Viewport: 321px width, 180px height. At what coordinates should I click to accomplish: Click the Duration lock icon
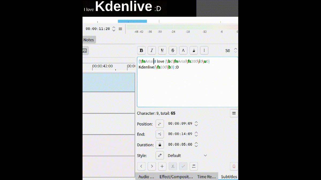coord(160,145)
